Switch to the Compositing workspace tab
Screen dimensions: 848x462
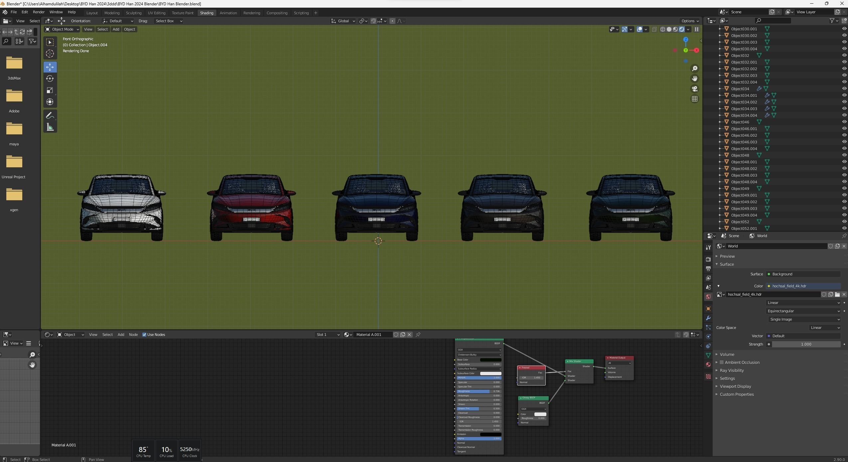277,13
